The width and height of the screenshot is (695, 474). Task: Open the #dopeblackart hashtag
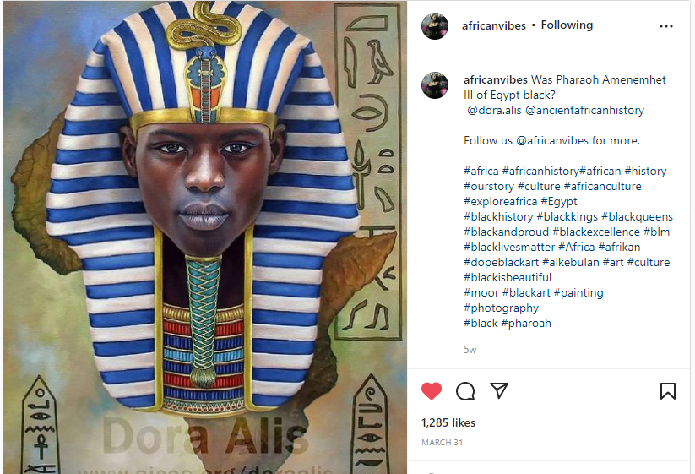tap(502, 263)
